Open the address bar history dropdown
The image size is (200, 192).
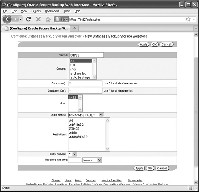coord(194,19)
